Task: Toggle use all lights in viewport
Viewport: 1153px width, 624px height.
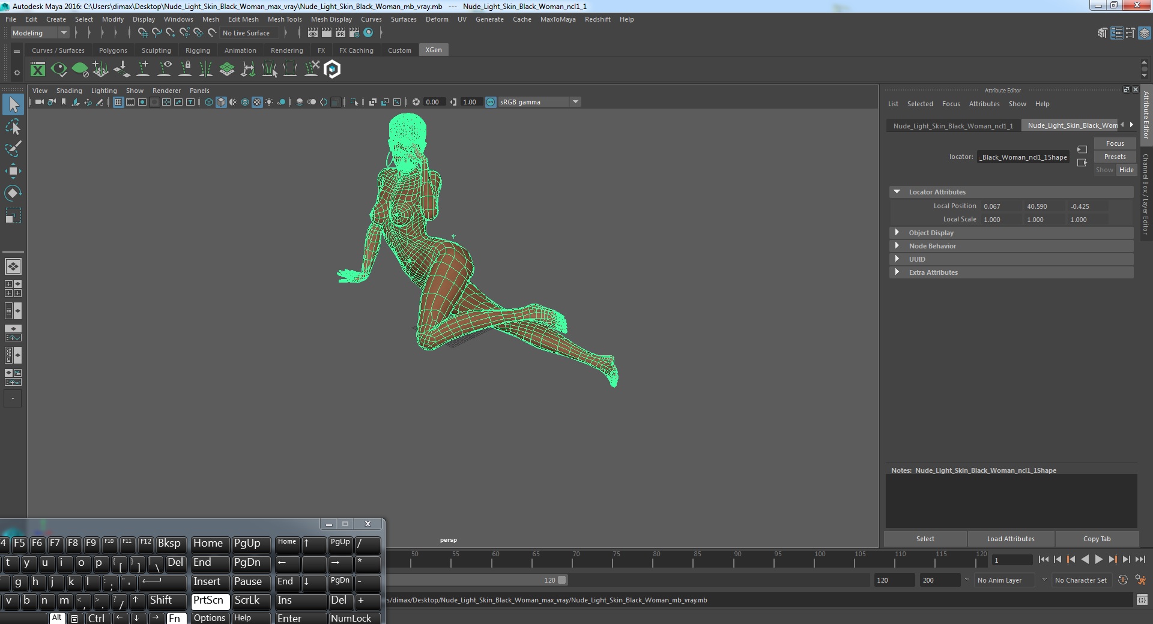Action: click(269, 102)
